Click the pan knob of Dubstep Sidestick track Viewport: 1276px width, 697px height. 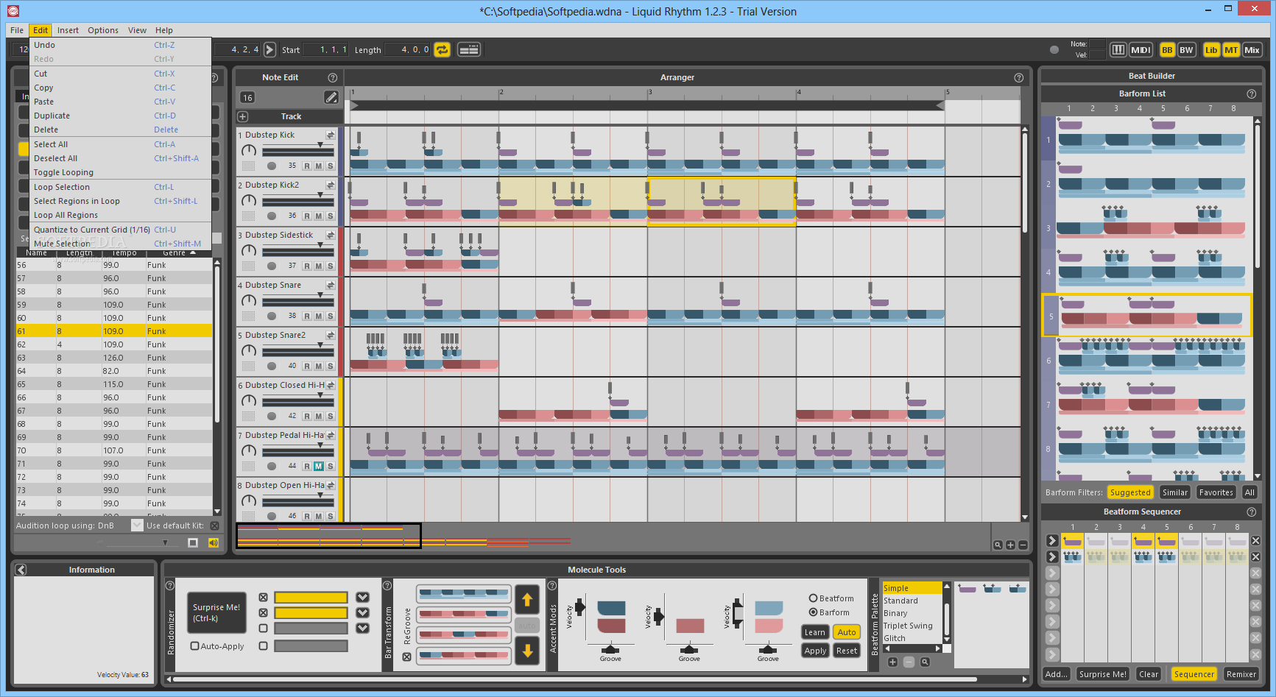pyautogui.click(x=249, y=250)
